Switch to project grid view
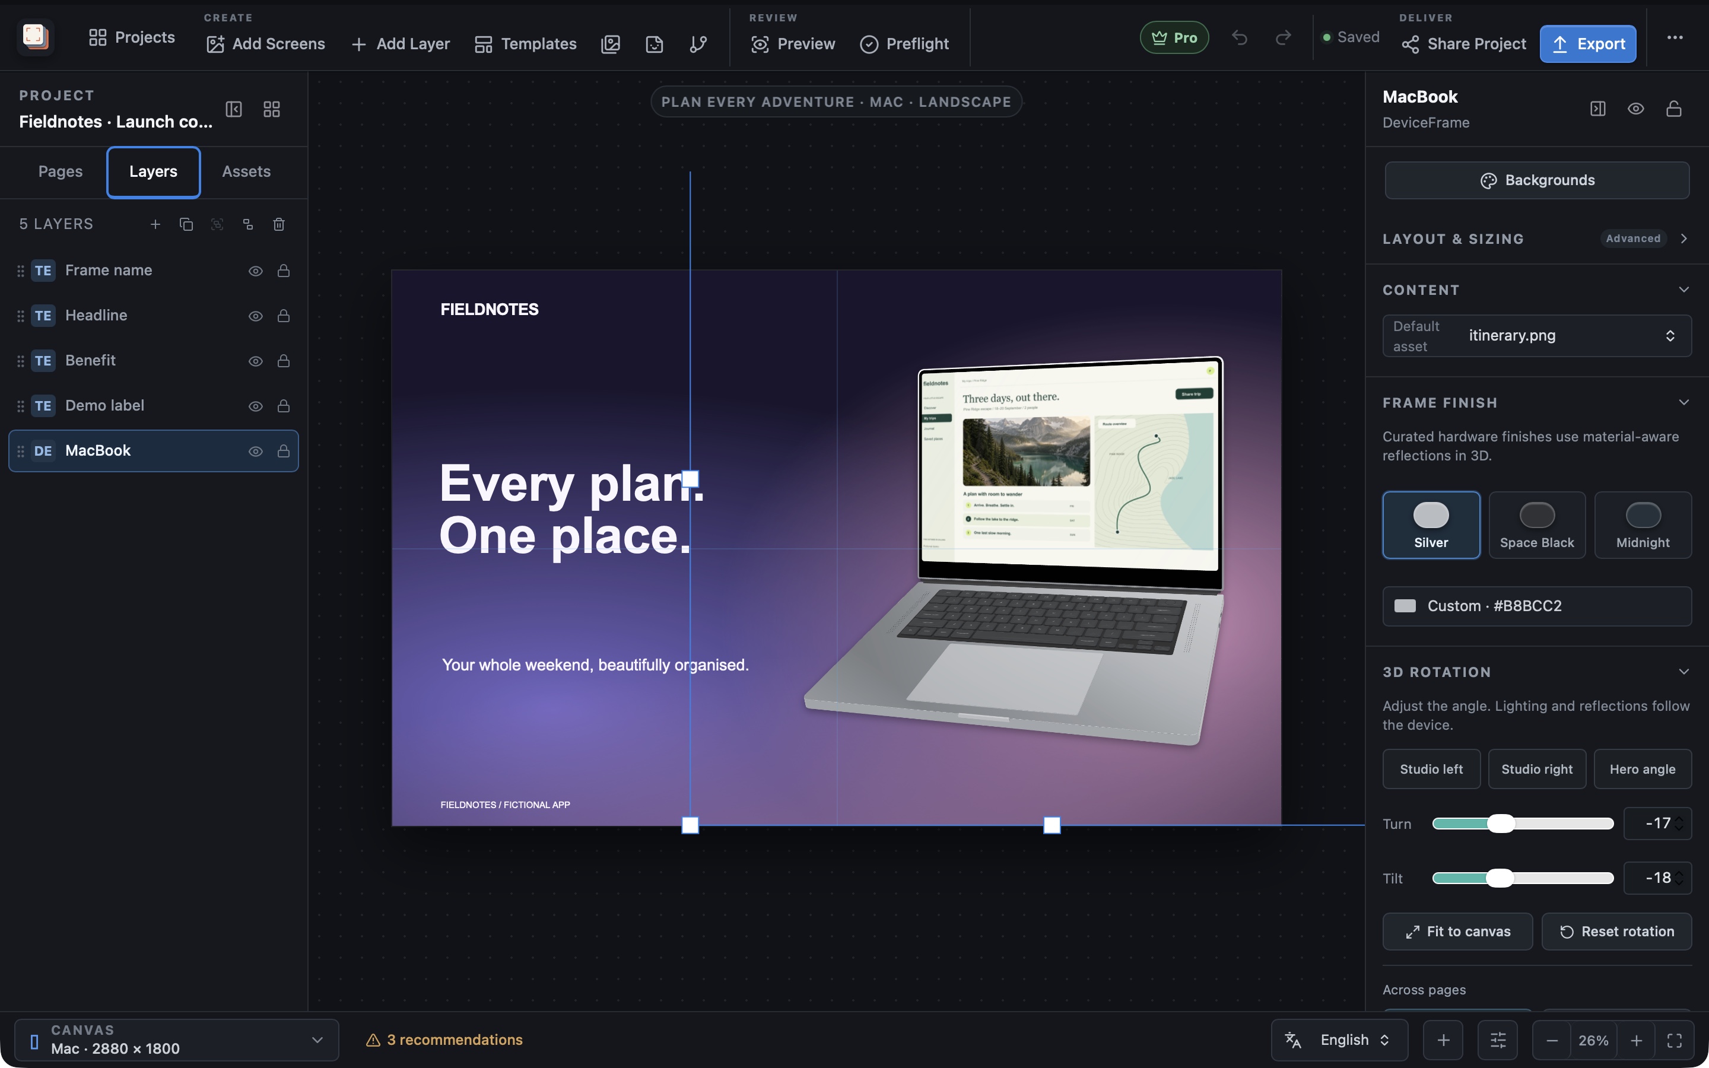Screen dimensions: 1709x1068 (272, 109)
